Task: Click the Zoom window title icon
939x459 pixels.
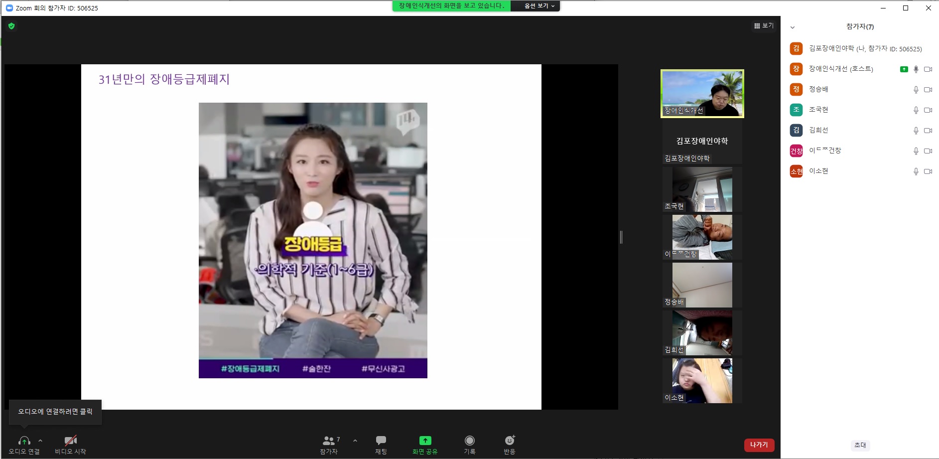Action: click(x=9, y=8)
